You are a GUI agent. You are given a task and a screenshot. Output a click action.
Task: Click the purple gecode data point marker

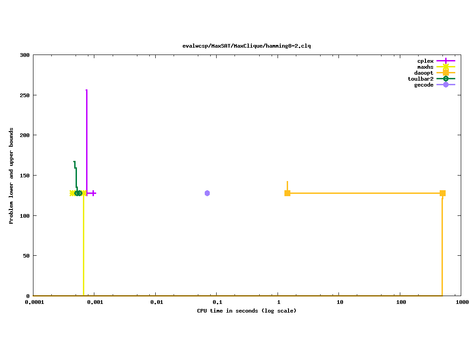tap(207, 193)
